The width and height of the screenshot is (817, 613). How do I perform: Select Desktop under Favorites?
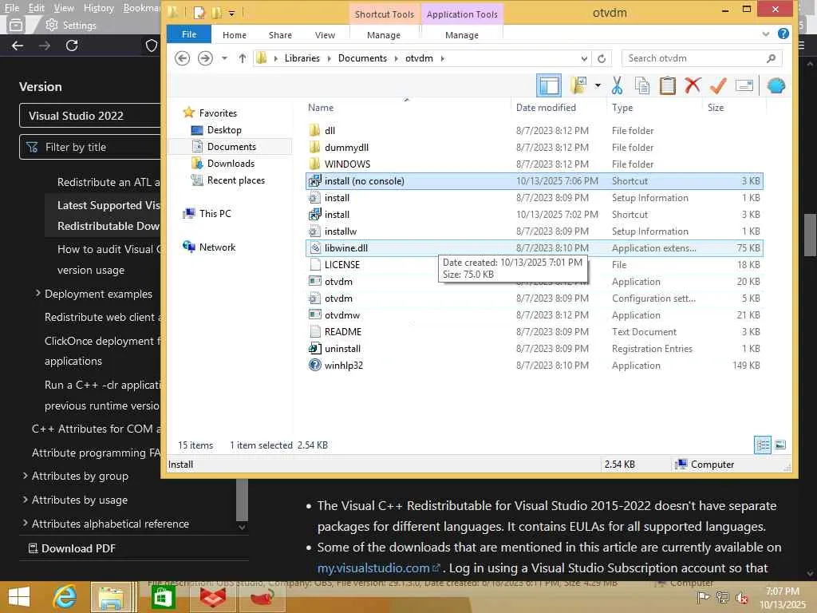click(x=224, y=130)
